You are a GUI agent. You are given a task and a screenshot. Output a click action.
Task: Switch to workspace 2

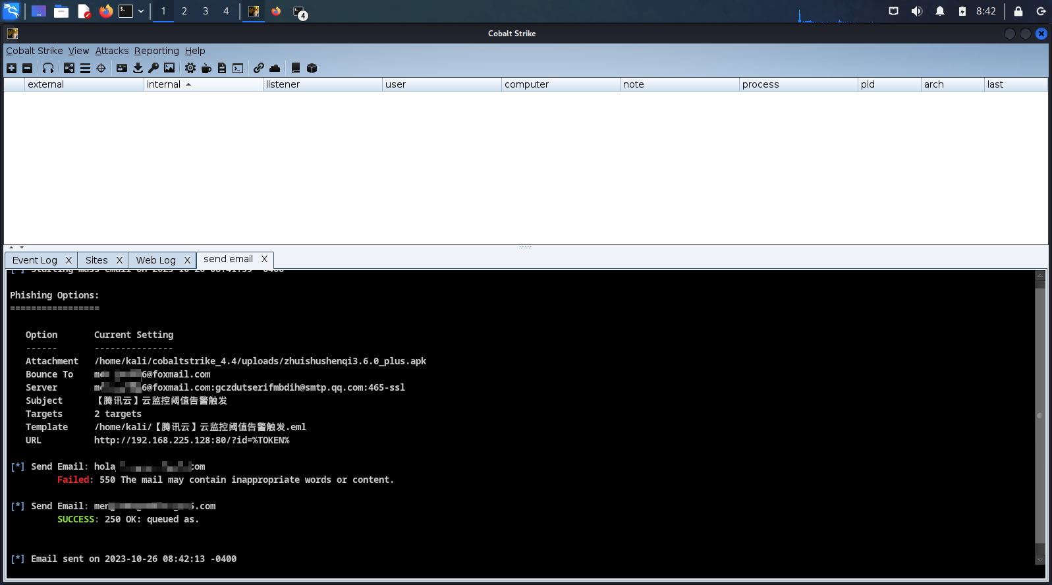pyautogui.click(x=184, y=11)
